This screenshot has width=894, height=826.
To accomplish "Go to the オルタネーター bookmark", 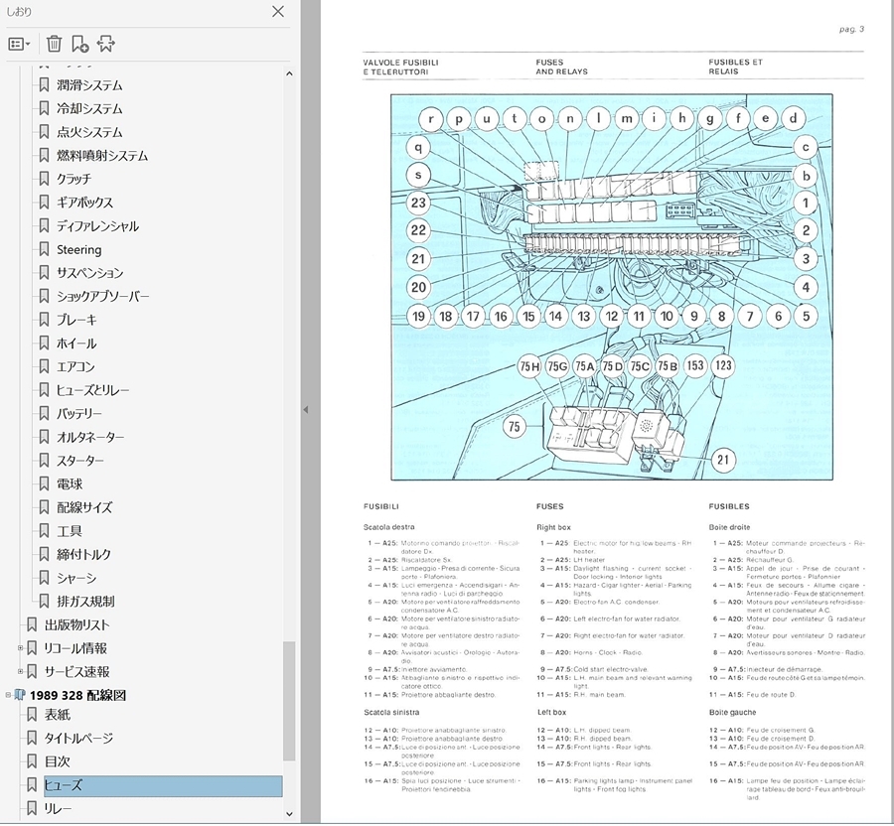I will coord(90,437).
